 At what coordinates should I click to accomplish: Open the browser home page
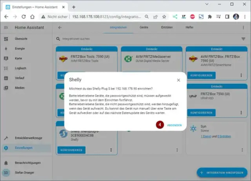(x=33, y=17)
